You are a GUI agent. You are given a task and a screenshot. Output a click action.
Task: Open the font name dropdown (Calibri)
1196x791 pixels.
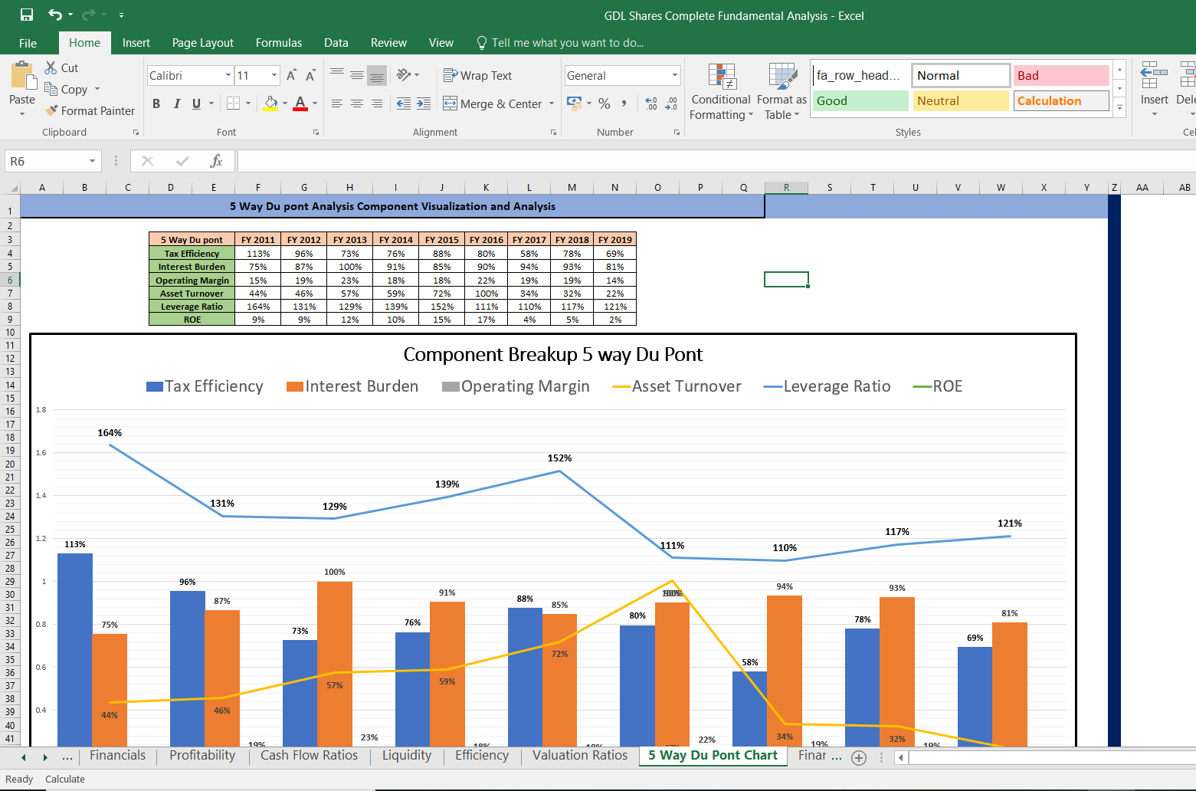coord(228,75)
